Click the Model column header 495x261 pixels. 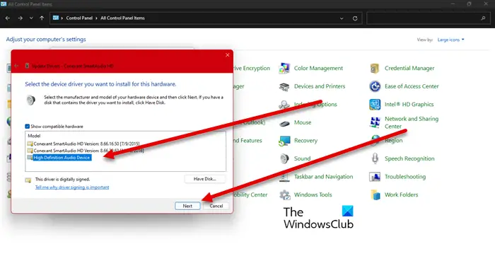[34, 136]
